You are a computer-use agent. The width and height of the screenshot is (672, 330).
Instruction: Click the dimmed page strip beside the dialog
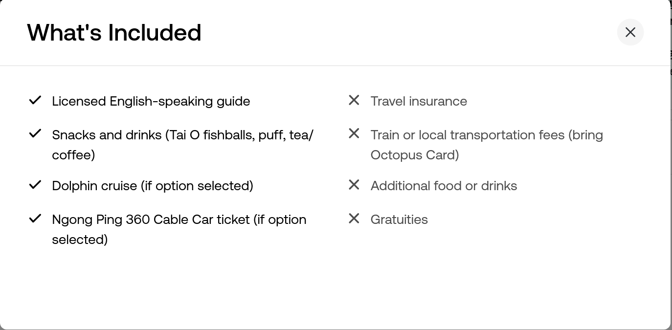671,165
